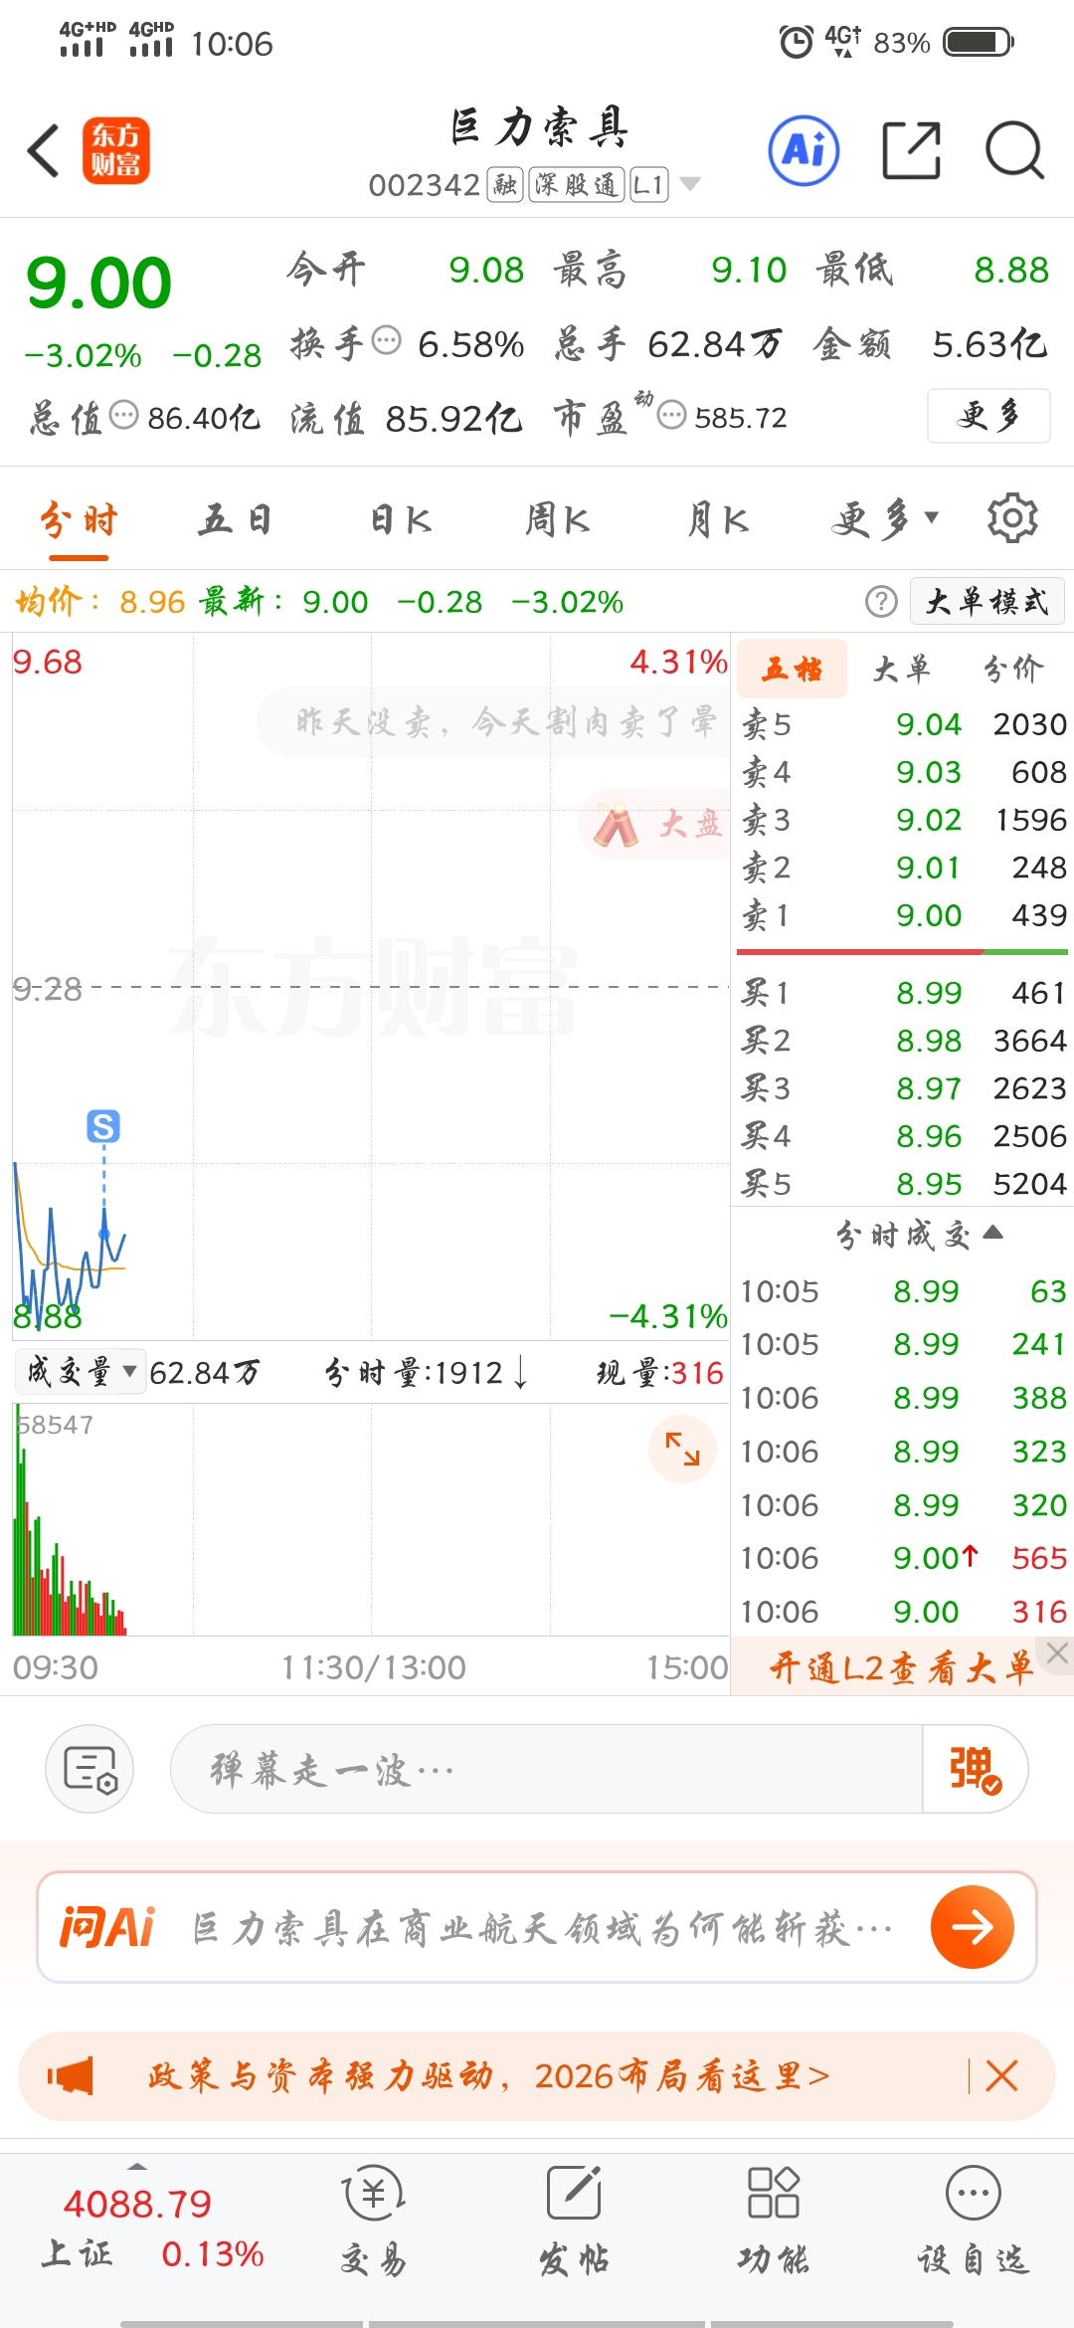This screenshot has width=1074, height=2328.
Task: Tap the 弹幕走一波 input field
Action: pyautogui.click(x=547, y=1770)
